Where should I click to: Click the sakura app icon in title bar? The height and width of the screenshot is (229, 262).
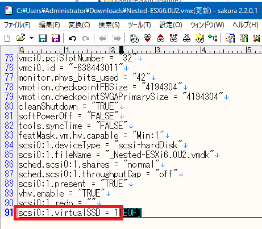[9, 10]
